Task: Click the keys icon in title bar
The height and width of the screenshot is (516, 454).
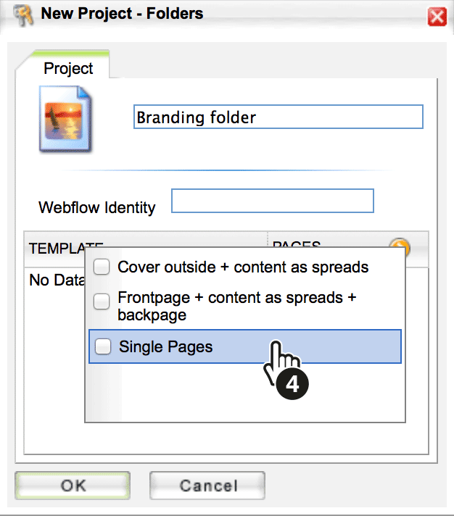Action: 24,14
